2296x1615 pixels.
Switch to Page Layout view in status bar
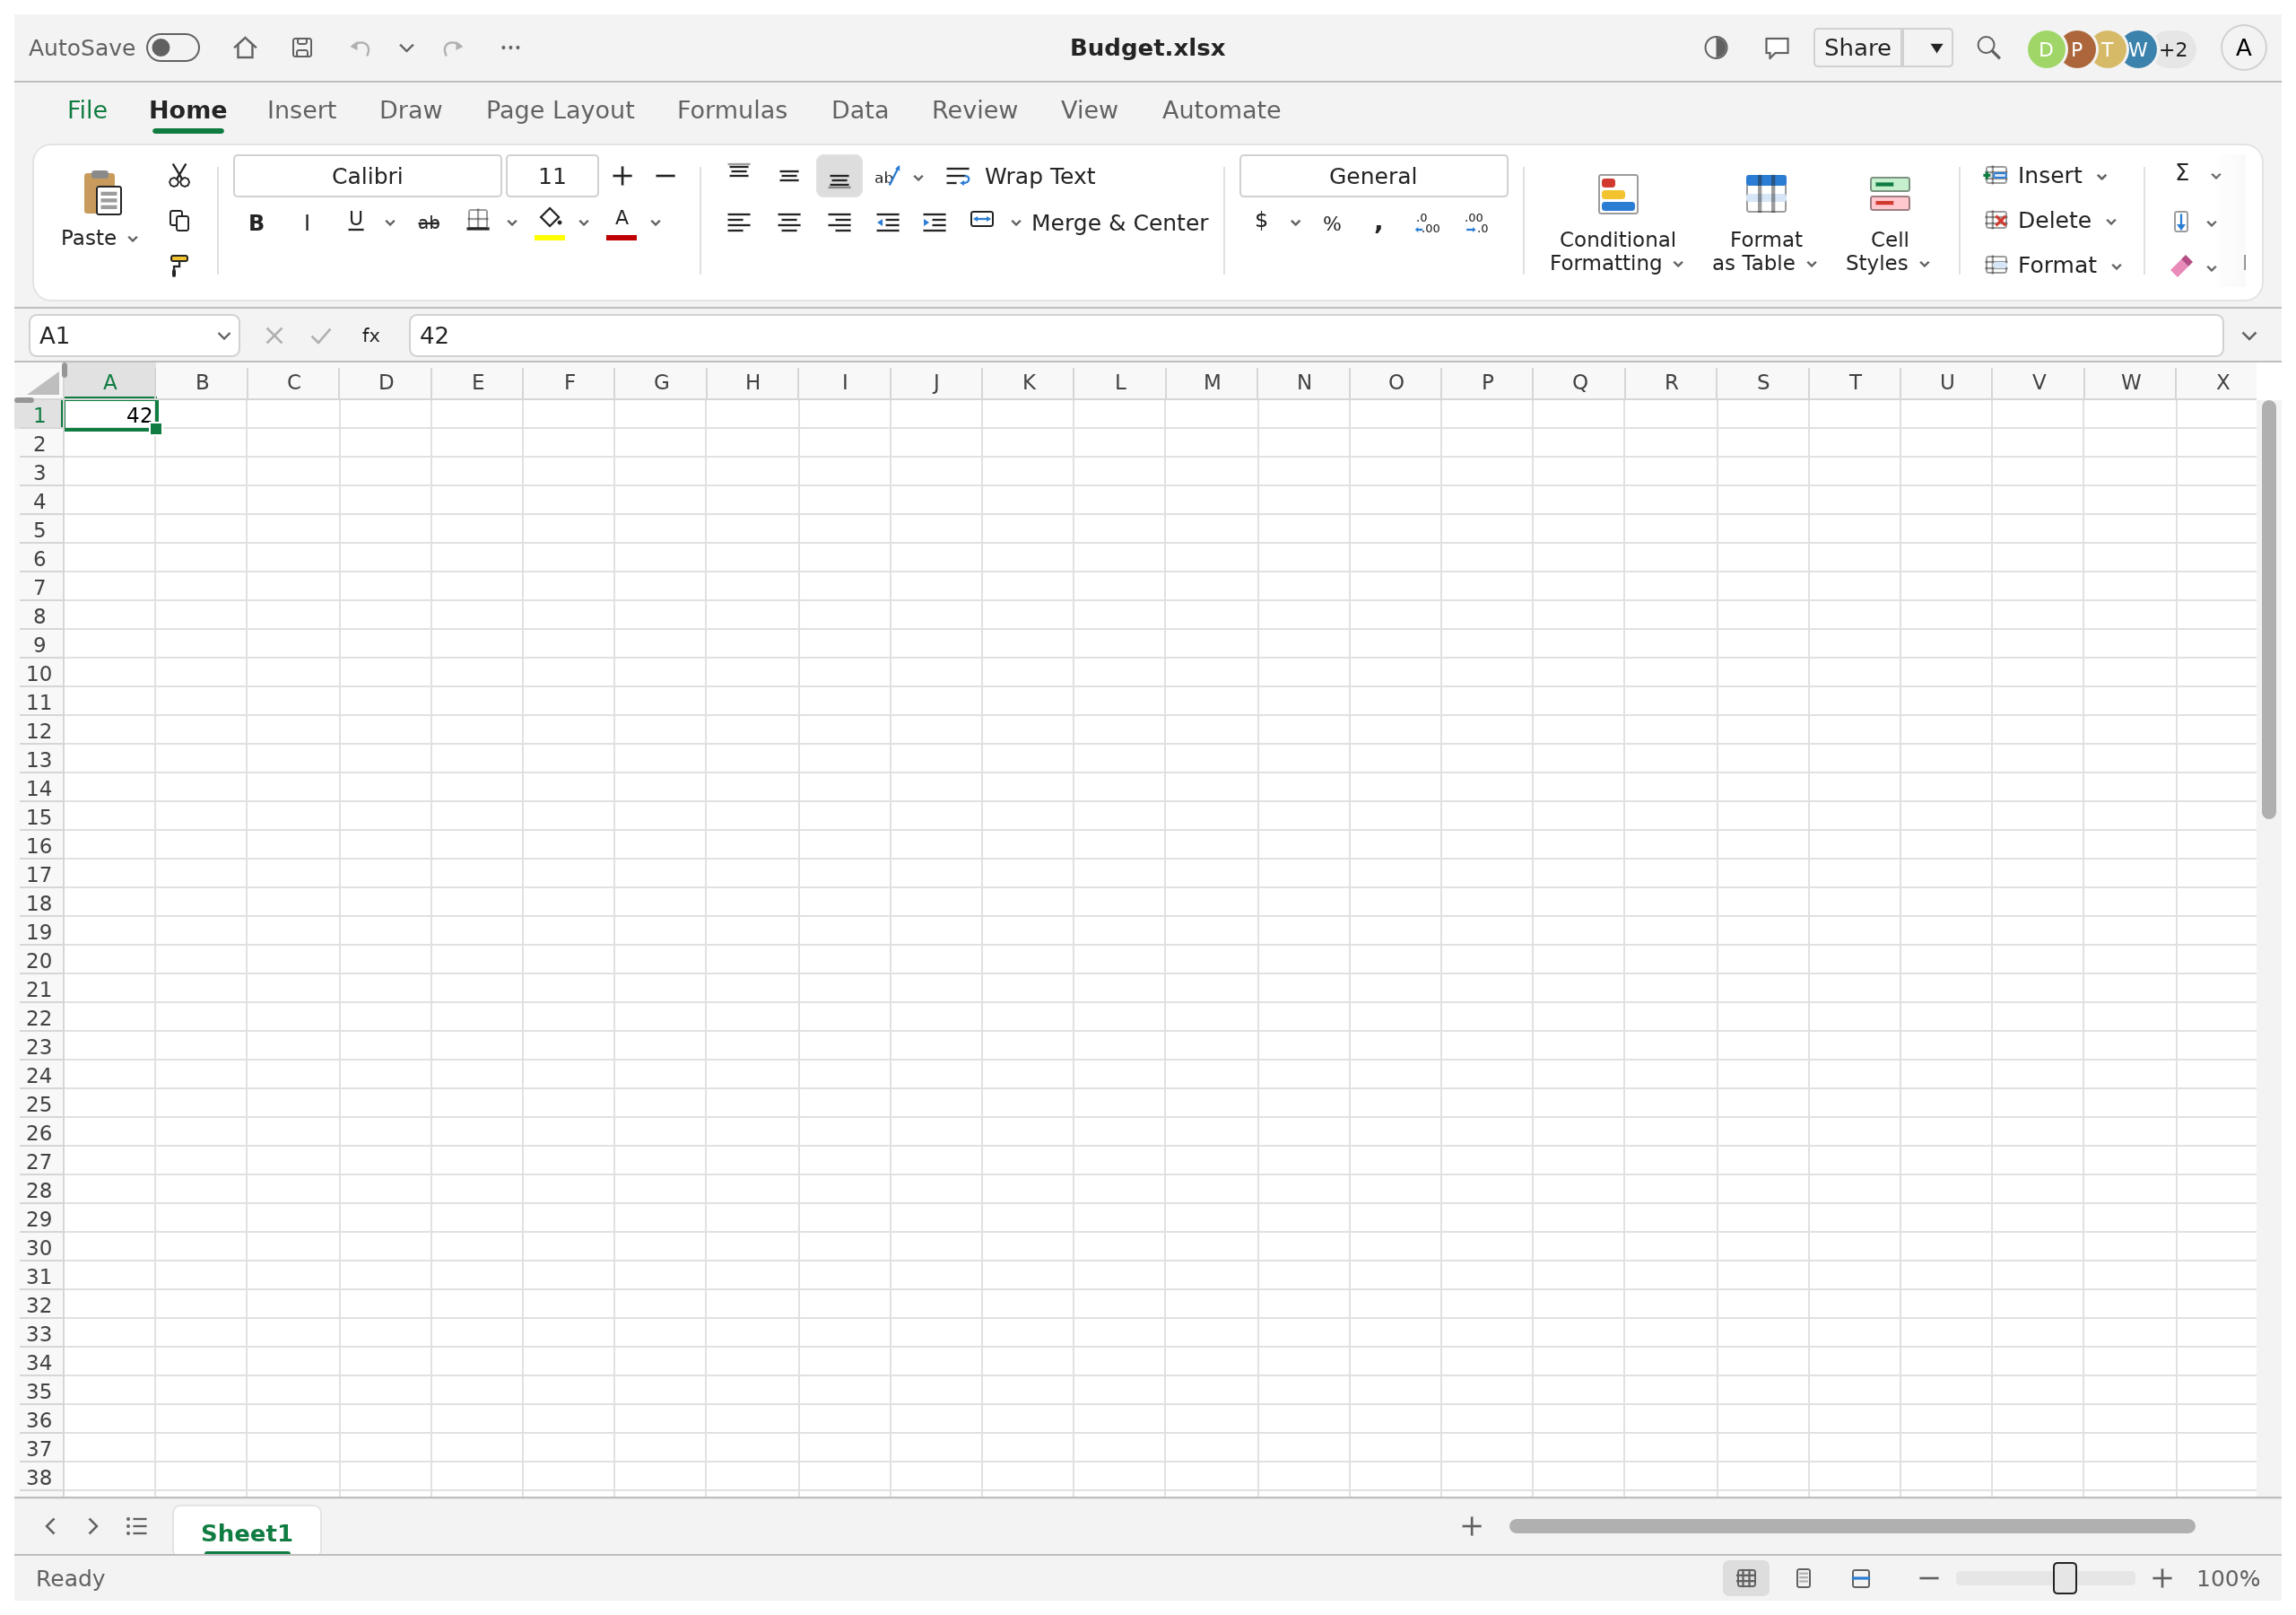(x=1804, y=1578)
